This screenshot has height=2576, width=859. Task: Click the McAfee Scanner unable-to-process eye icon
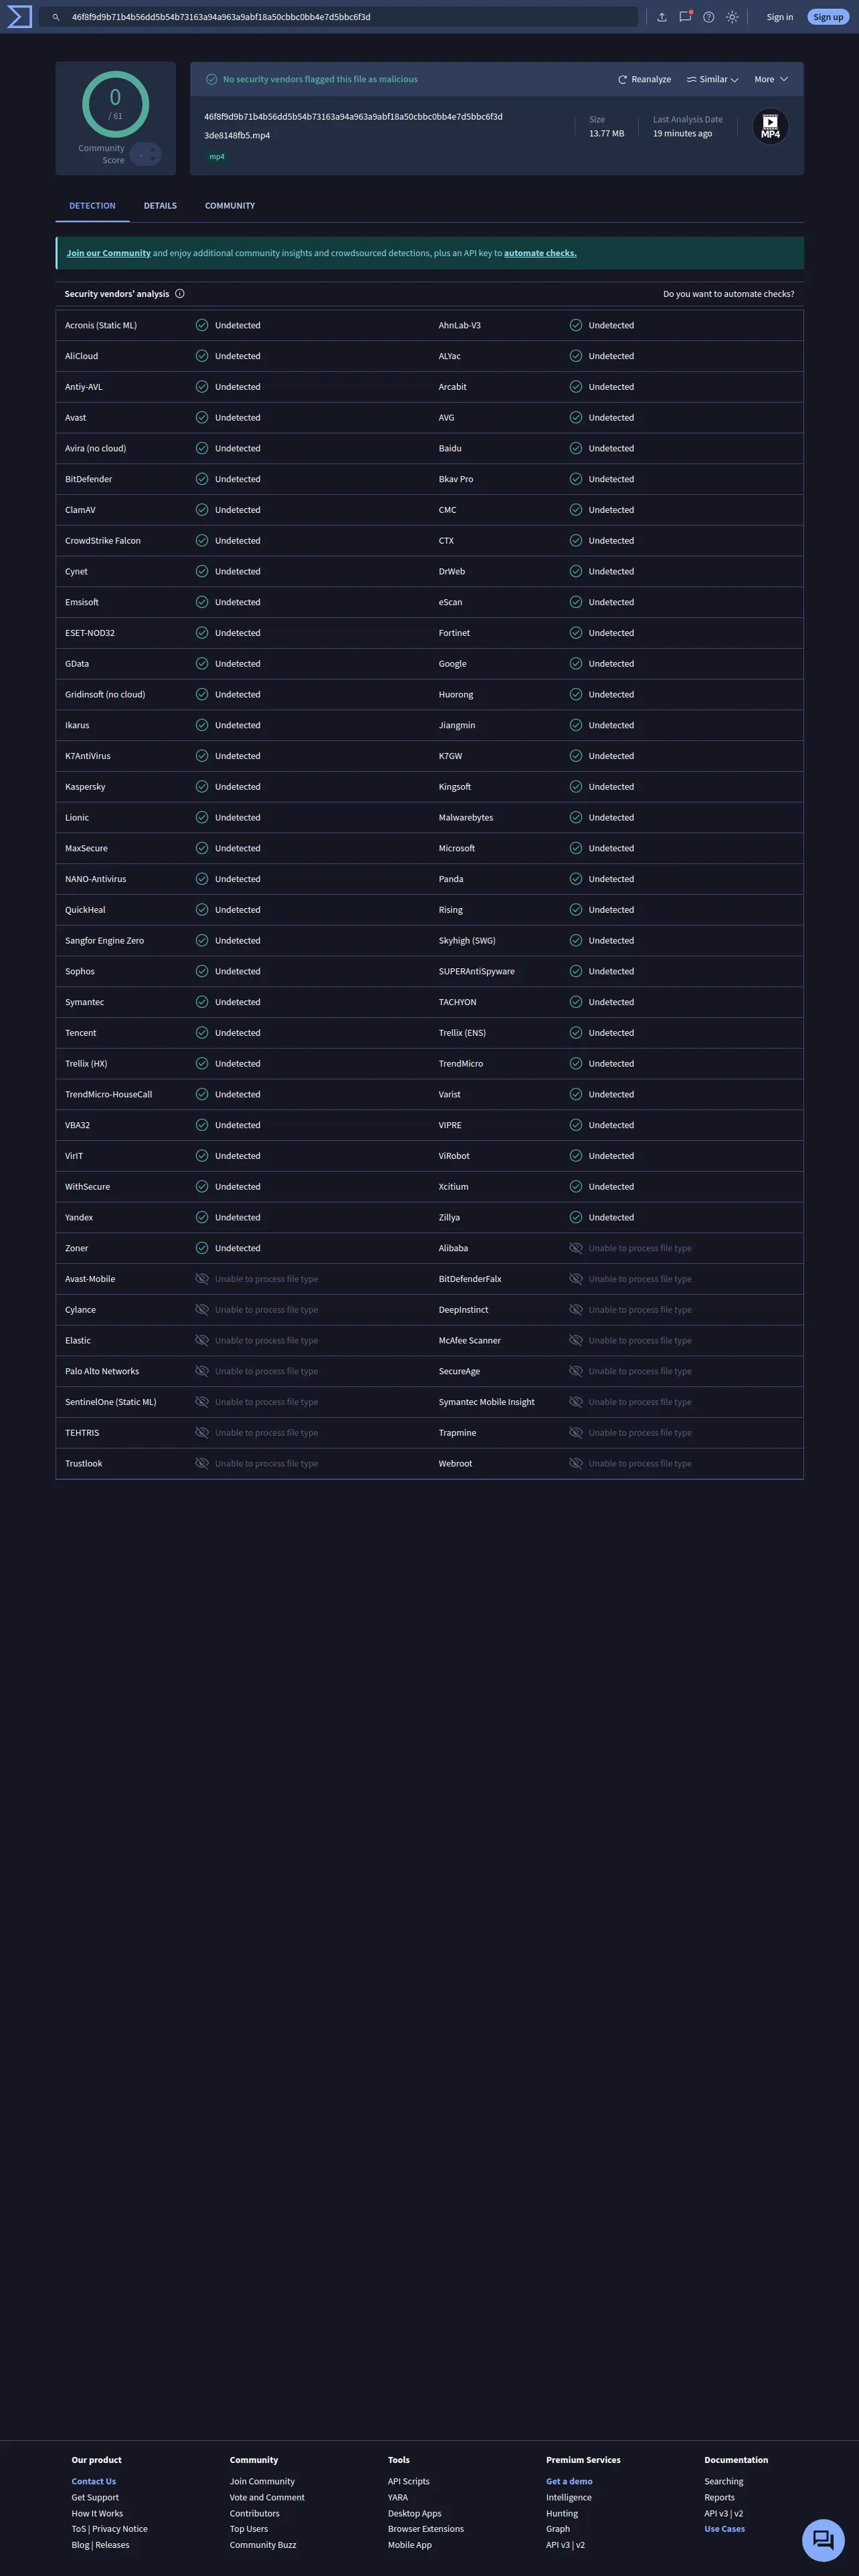pos(576,1341)
